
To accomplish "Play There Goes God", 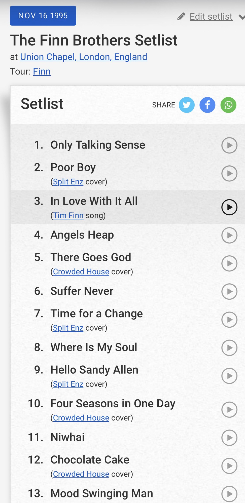I will click(229, 263).
